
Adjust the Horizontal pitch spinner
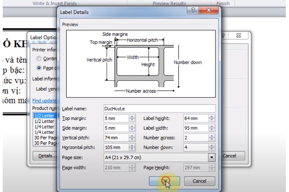pyautogui.click(x=132, y=147)
